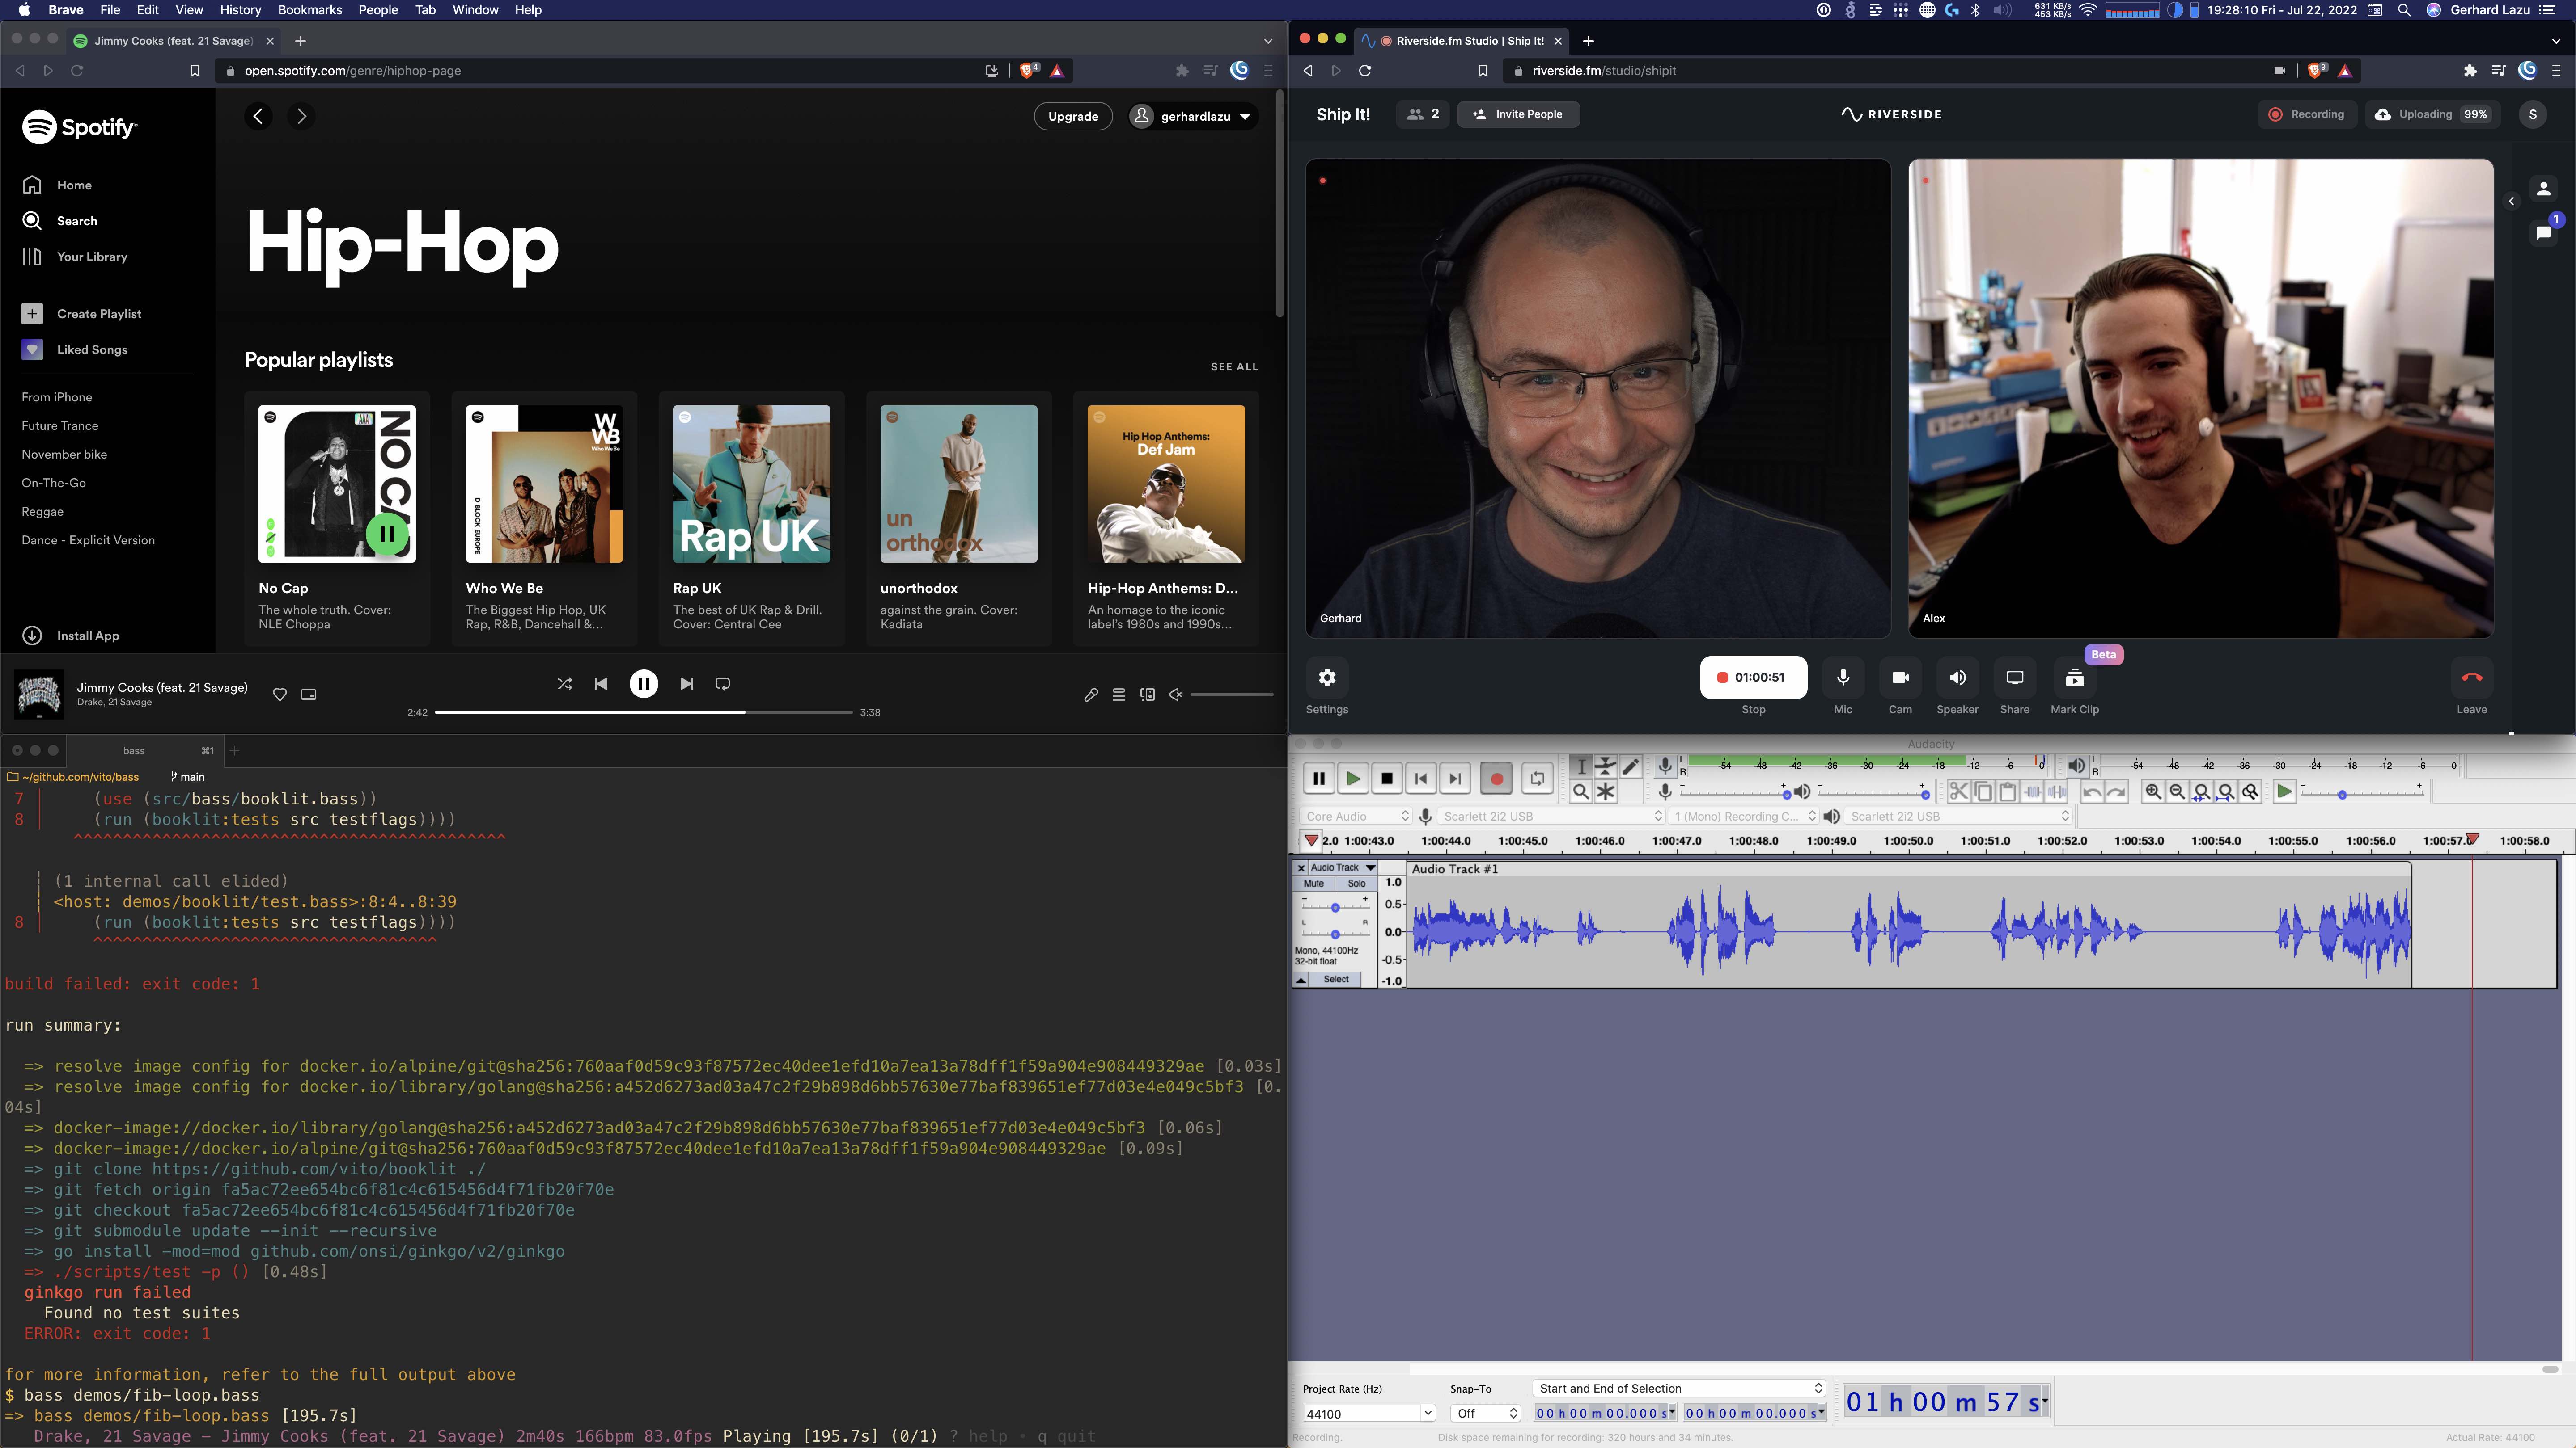Click the Spotify song progress bar
The image size is (2576, 1448).
pos(643,712)
